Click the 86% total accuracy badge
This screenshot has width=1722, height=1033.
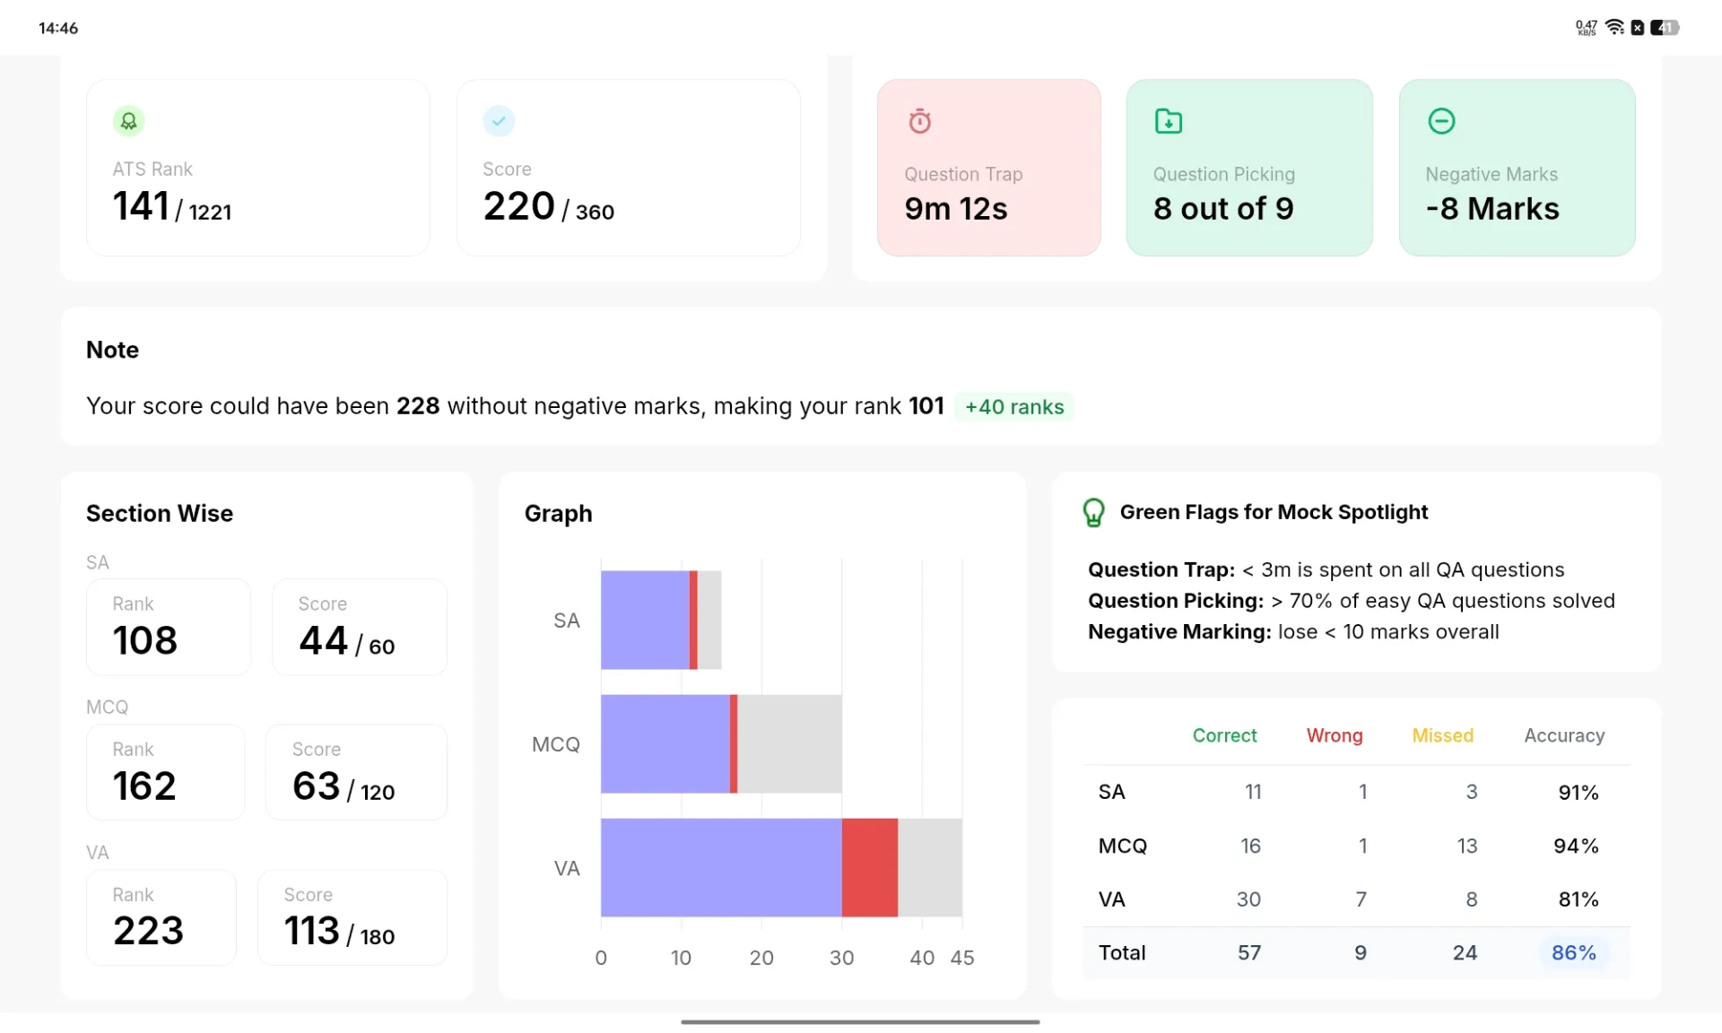click(x=1574, y=952)
